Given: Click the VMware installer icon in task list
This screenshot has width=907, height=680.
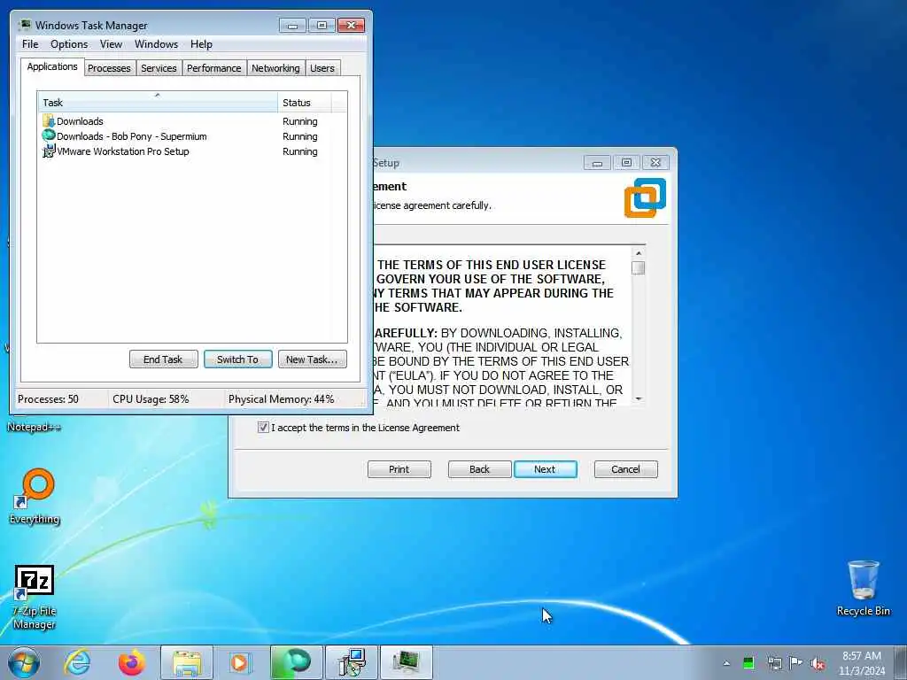Looking at the screenshot, I should tap(49, 151).
